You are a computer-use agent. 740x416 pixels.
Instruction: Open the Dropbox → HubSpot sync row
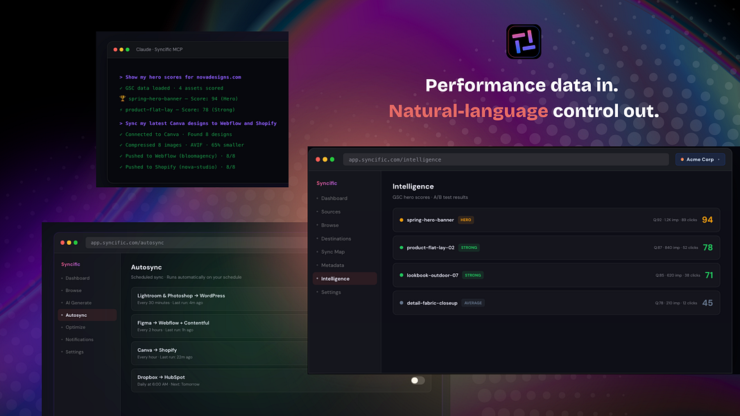281,381
